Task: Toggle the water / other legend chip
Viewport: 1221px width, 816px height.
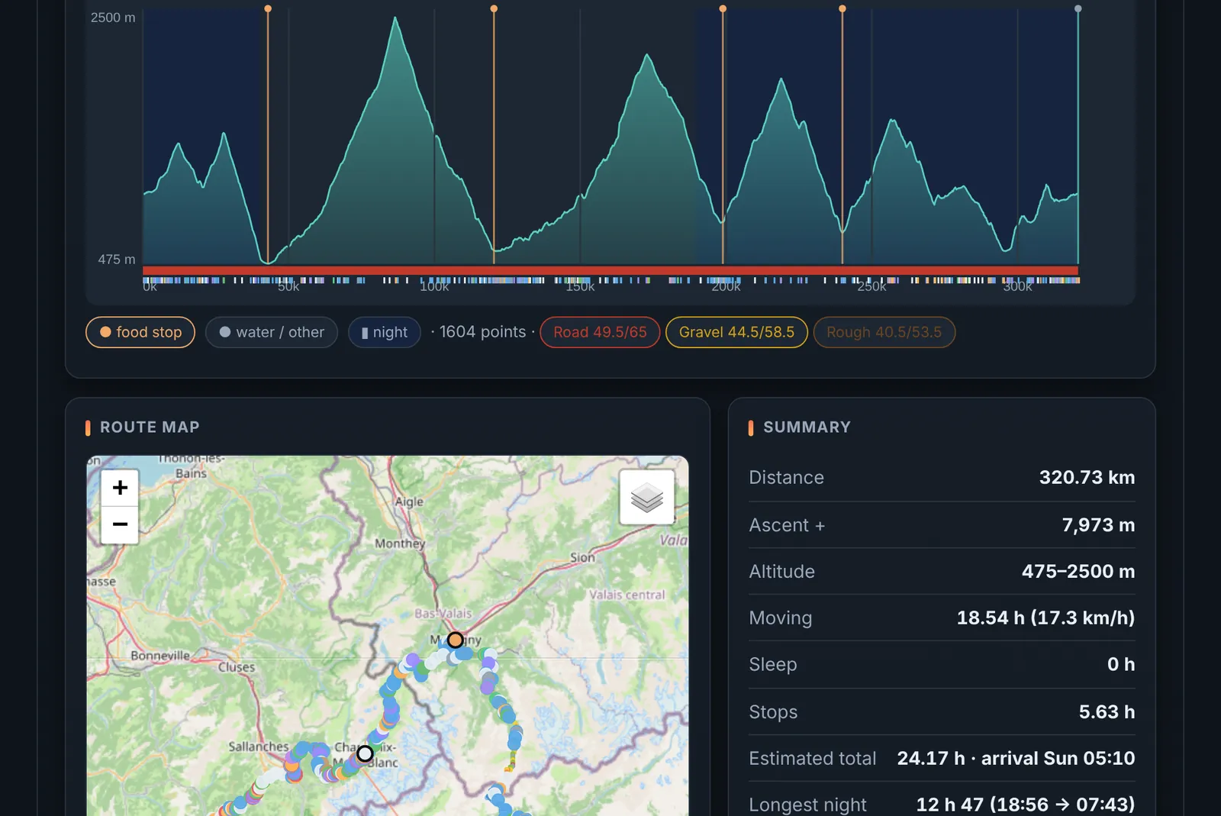Action: click(272, 332)
